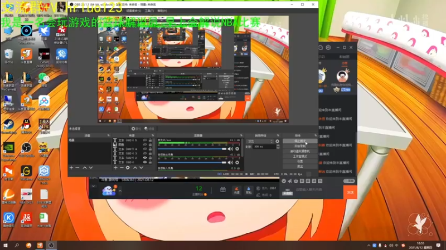Add a new scene with the plus icon
446x250 pixels.
71,168
